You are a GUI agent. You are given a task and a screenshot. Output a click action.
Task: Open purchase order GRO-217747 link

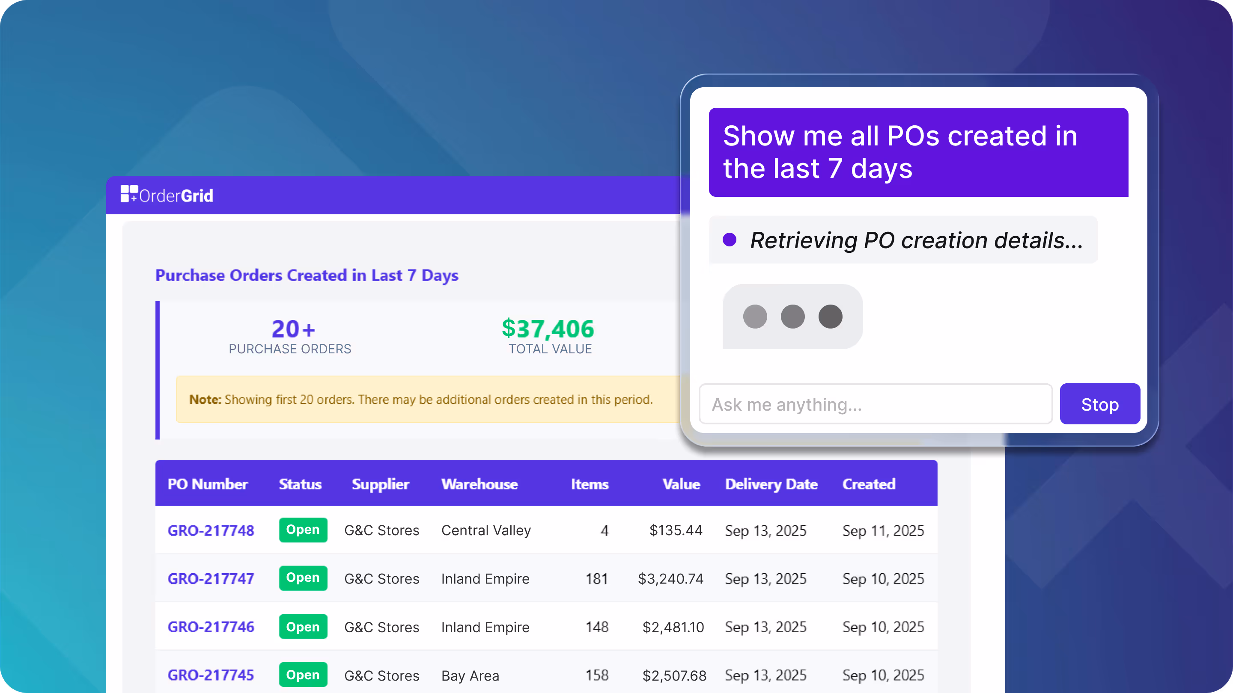coord(211,579)
